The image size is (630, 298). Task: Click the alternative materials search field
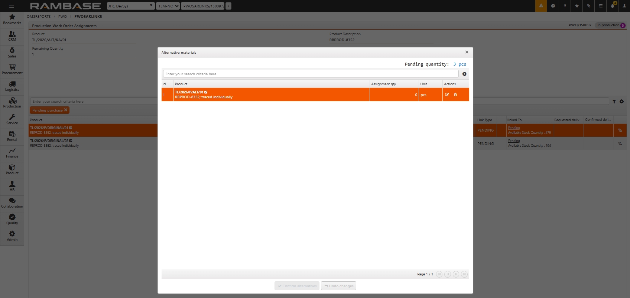tap(311, 74)
